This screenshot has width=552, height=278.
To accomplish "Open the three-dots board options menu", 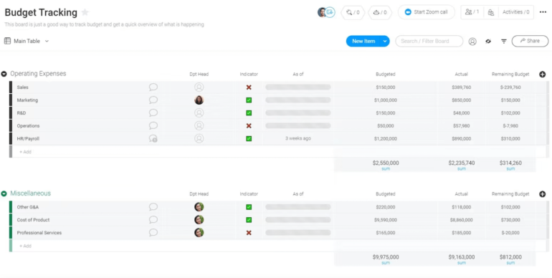I will 543,12.
